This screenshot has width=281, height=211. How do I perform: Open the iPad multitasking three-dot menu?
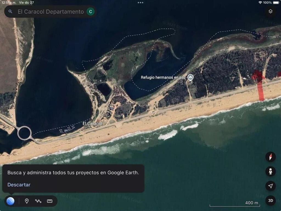click(x=140, y=2)
